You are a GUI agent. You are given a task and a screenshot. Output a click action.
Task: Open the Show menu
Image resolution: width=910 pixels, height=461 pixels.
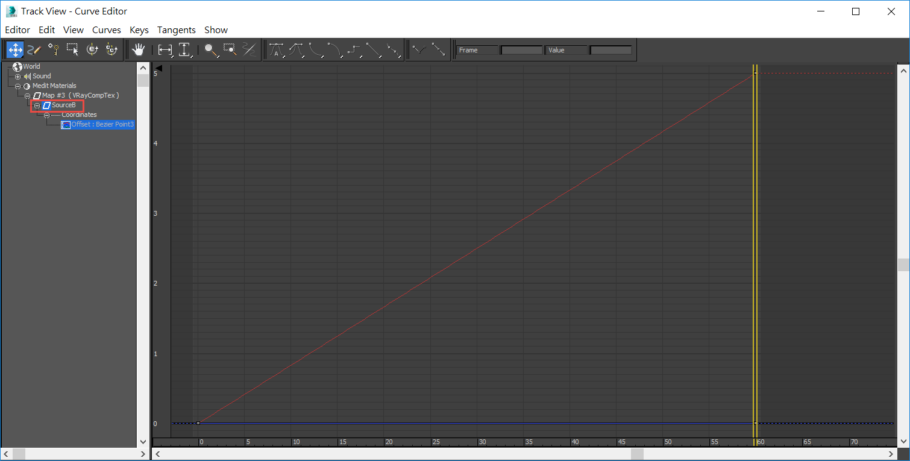216,30
